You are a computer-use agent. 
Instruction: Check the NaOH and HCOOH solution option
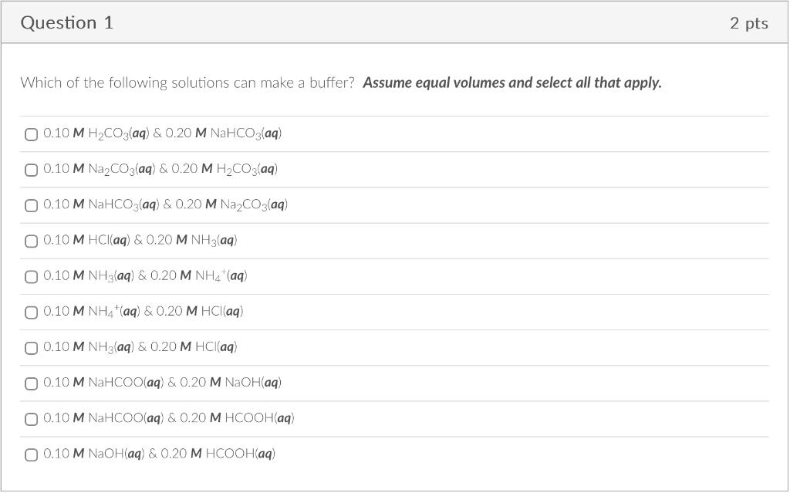(31, 455)
